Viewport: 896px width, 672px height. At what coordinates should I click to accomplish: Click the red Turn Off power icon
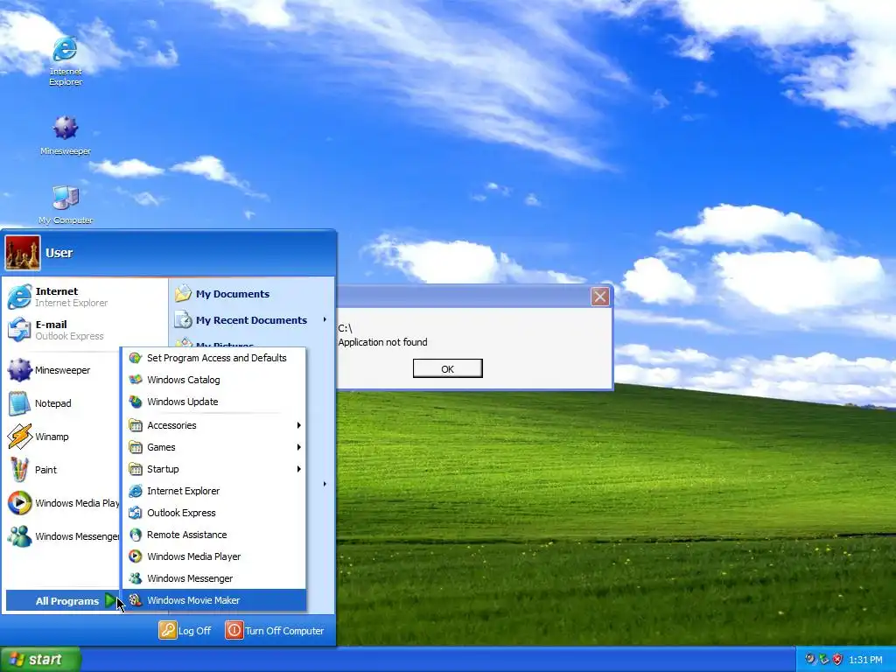234,630
